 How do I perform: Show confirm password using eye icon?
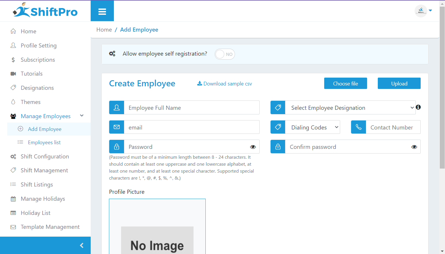[414, 147]
